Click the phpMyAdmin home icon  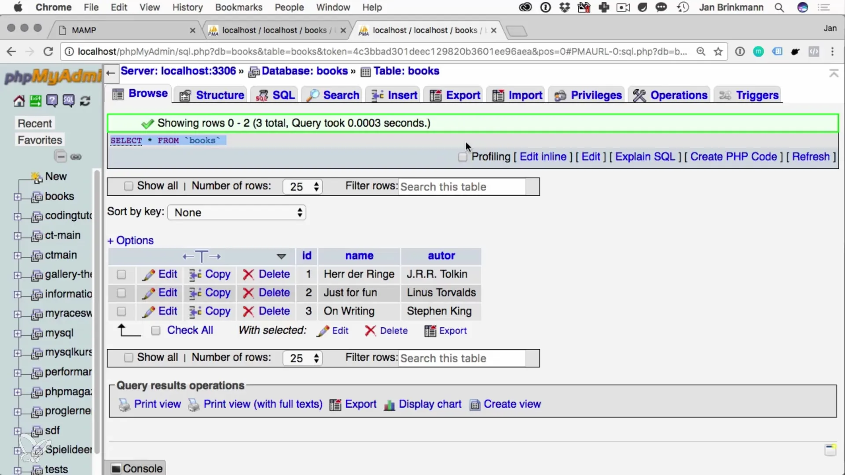point(19,101)
